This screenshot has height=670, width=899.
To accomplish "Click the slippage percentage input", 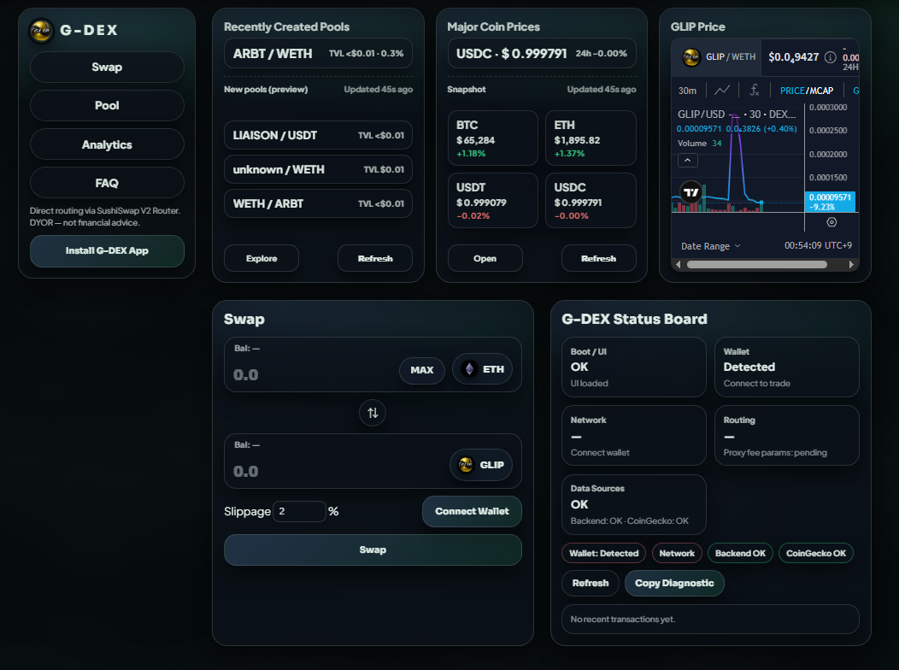I will [299, 511].
